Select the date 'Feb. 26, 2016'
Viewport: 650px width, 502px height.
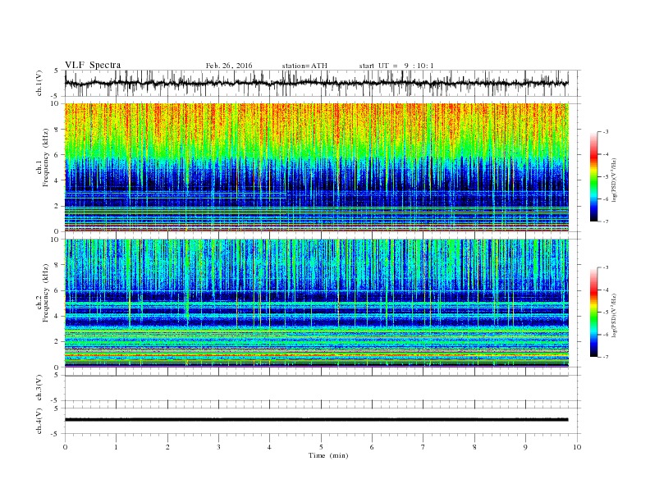pos(229,66)
